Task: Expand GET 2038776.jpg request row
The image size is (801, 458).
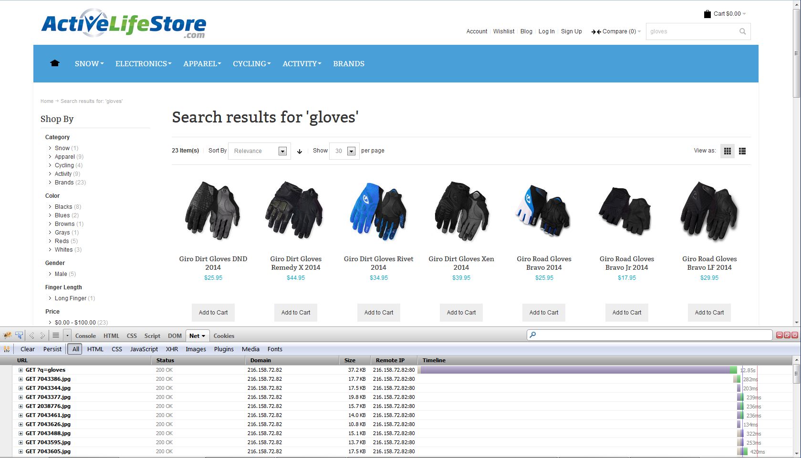Action: click(21, 406)
